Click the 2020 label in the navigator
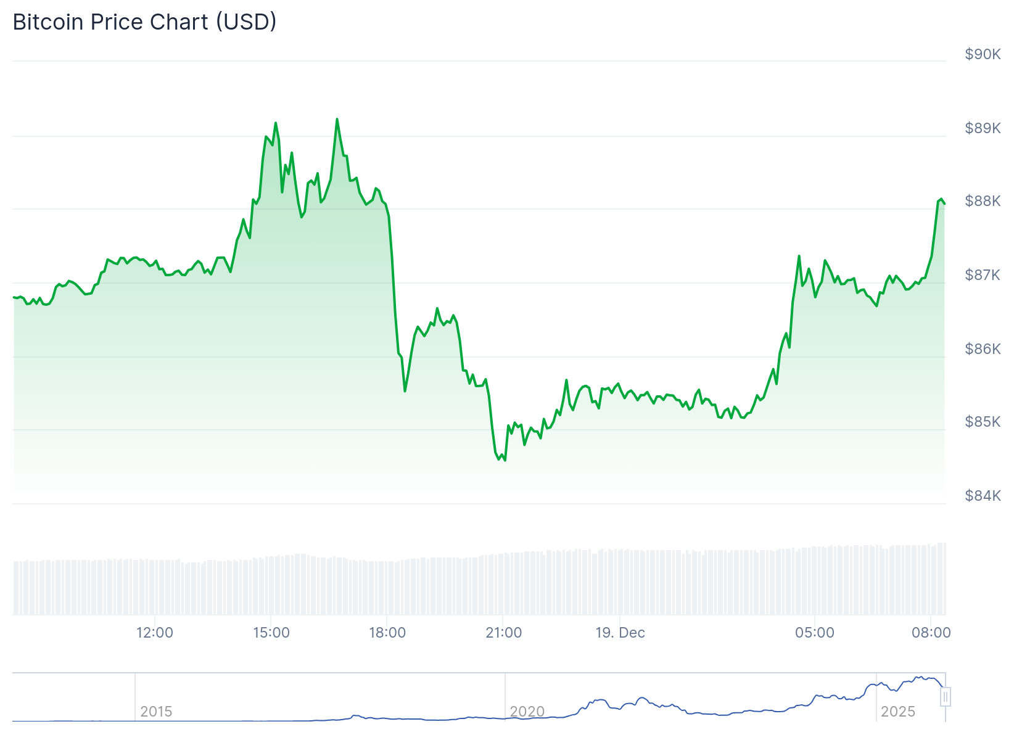The width and height of the screenshot is (1014, 740). [x=527, y=712]
